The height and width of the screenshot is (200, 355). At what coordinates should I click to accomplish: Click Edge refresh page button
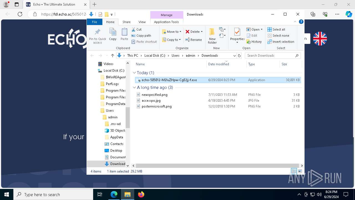(x=20, y=14)
